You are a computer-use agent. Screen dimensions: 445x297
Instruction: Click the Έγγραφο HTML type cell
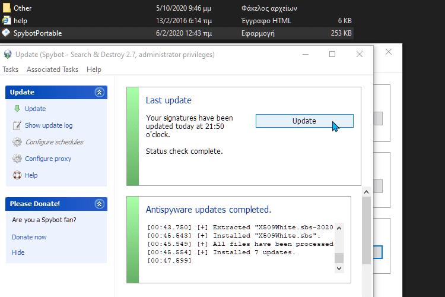pyautogui.click(x=266, y=21)
